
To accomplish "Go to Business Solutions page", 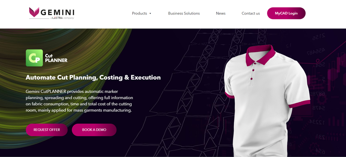I will pos(184,13).
